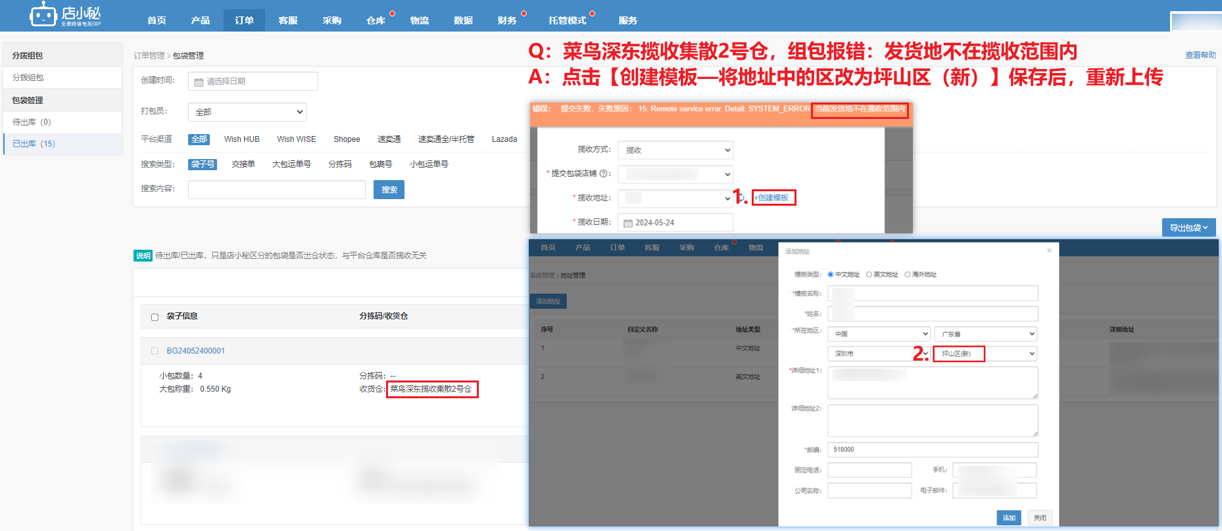Expand 揽收地址 dropdown in the help image
The height and width of the screenshot is (531, 1222).
point(675,198)
